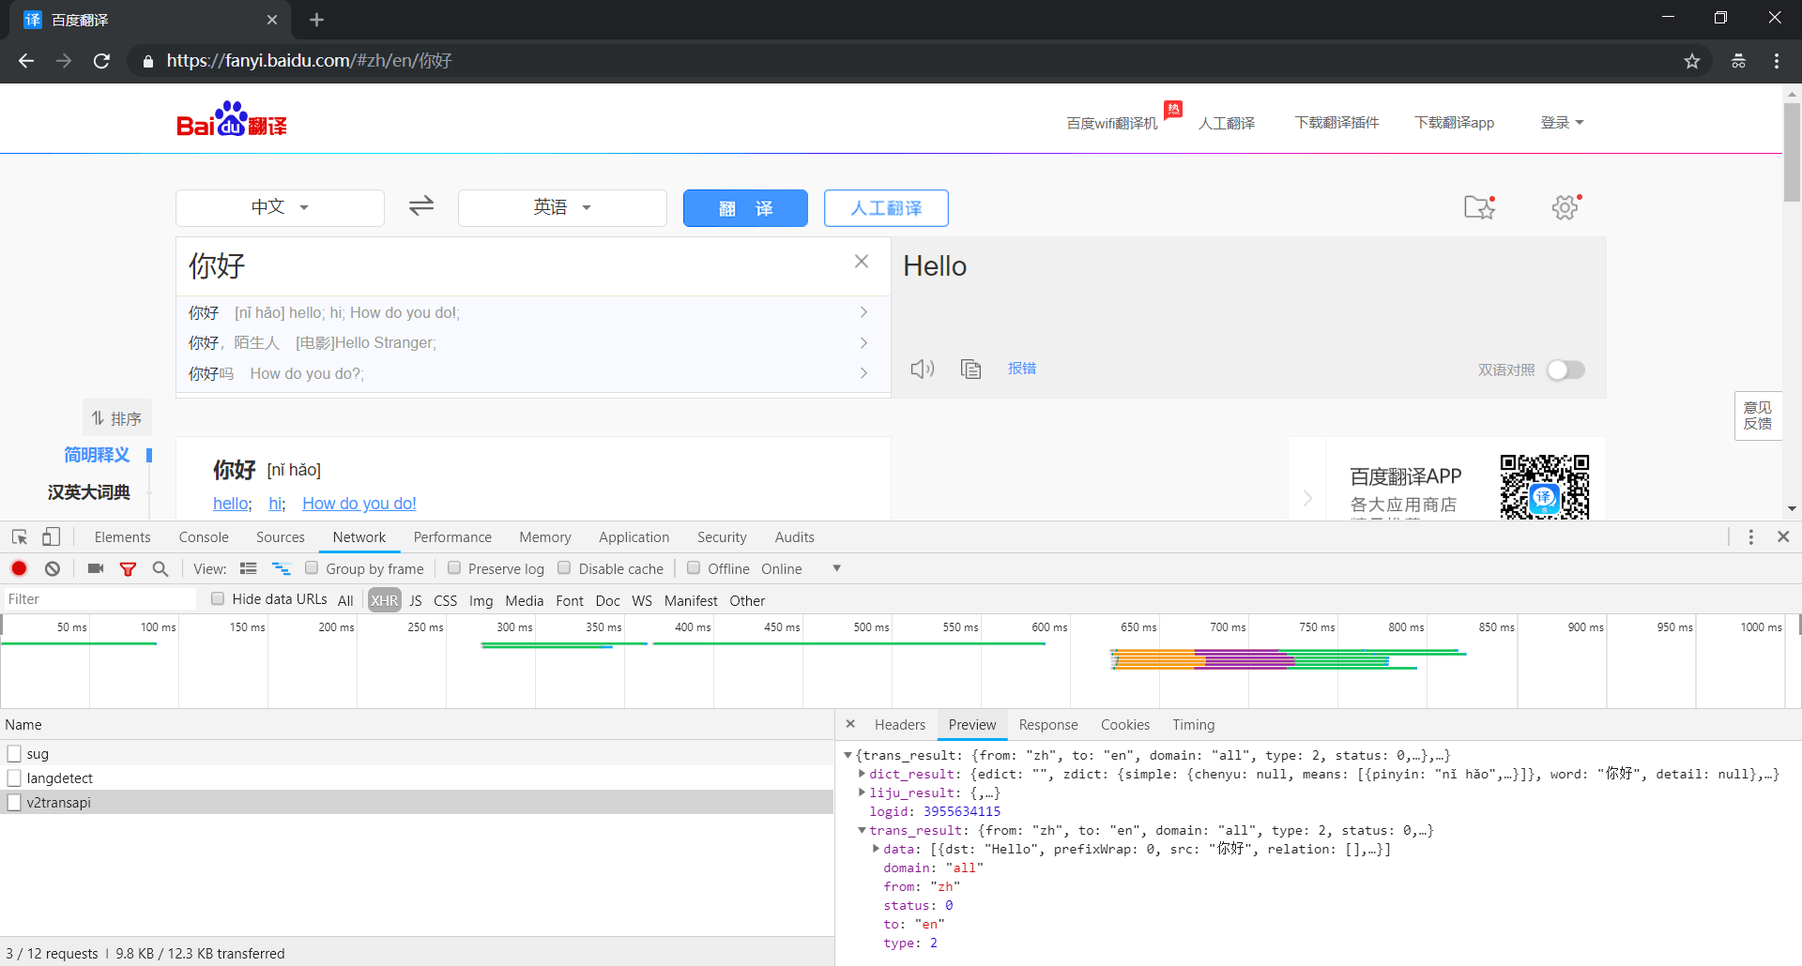Open the 英语 target language dropdown

(x=562, y=207)
